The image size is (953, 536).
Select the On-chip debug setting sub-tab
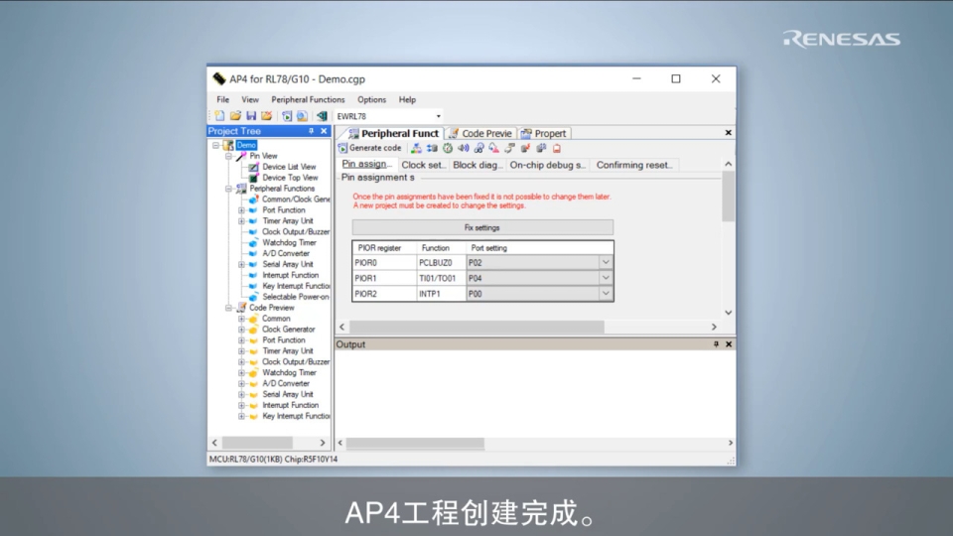coord(548,165)
